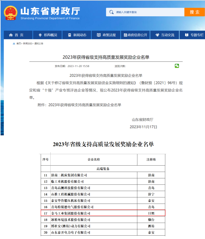Click the 序号 column header
The width and height of the screenshot is (205, 239).
[x=46, y=159]
